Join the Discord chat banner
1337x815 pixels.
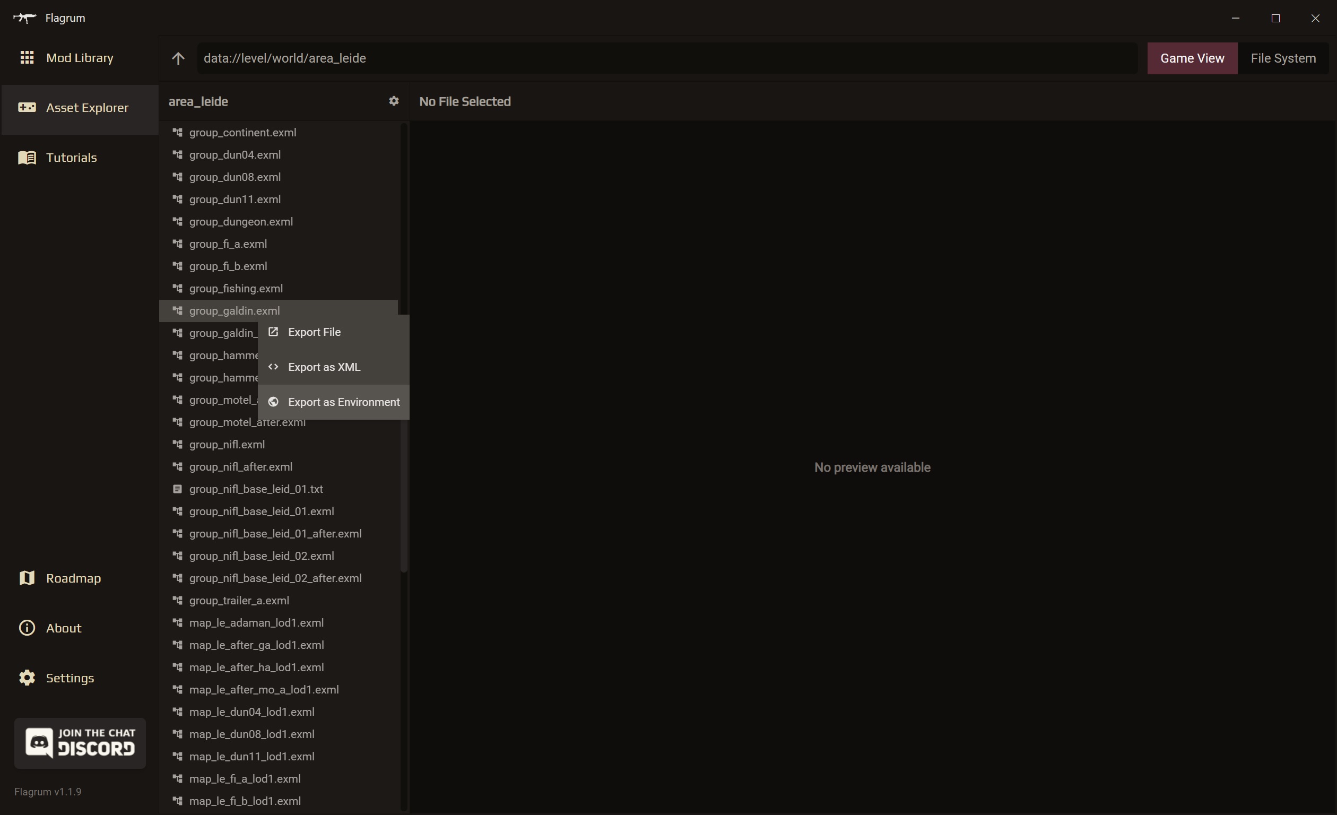pos(80,742)
